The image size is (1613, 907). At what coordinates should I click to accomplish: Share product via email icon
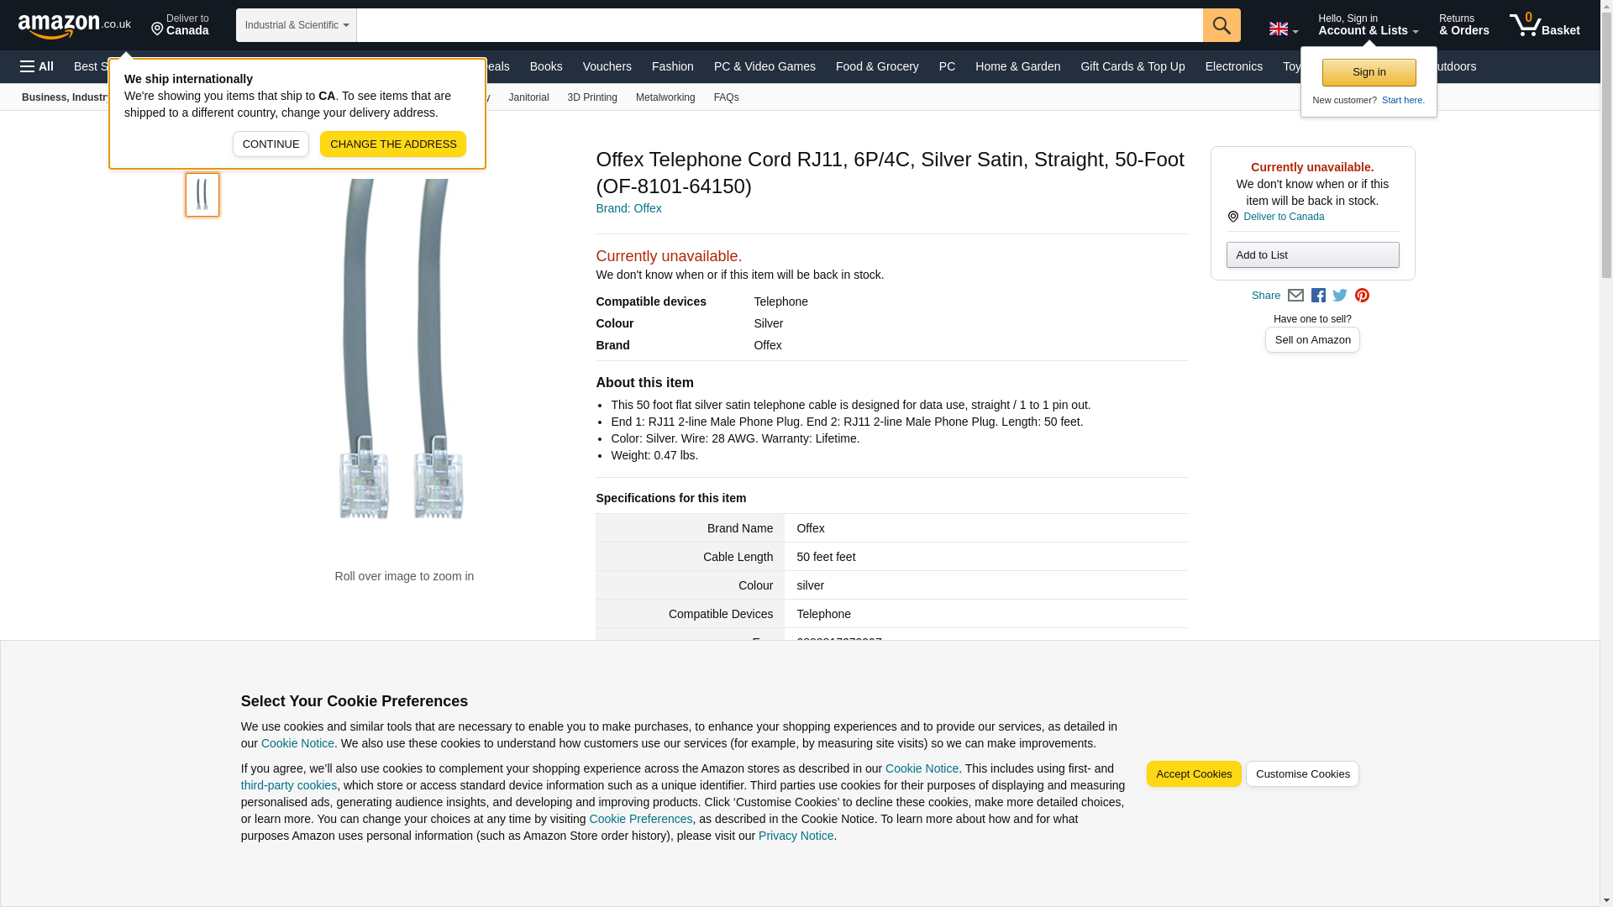click(x=1295, y=296)
